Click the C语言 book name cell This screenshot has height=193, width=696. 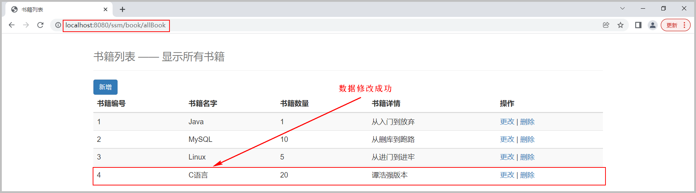198,175
